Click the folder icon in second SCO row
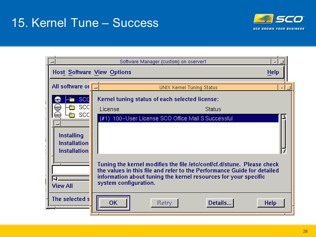Image resolution: width=316 pixels, height=237 pixels. tap(72, 107)
